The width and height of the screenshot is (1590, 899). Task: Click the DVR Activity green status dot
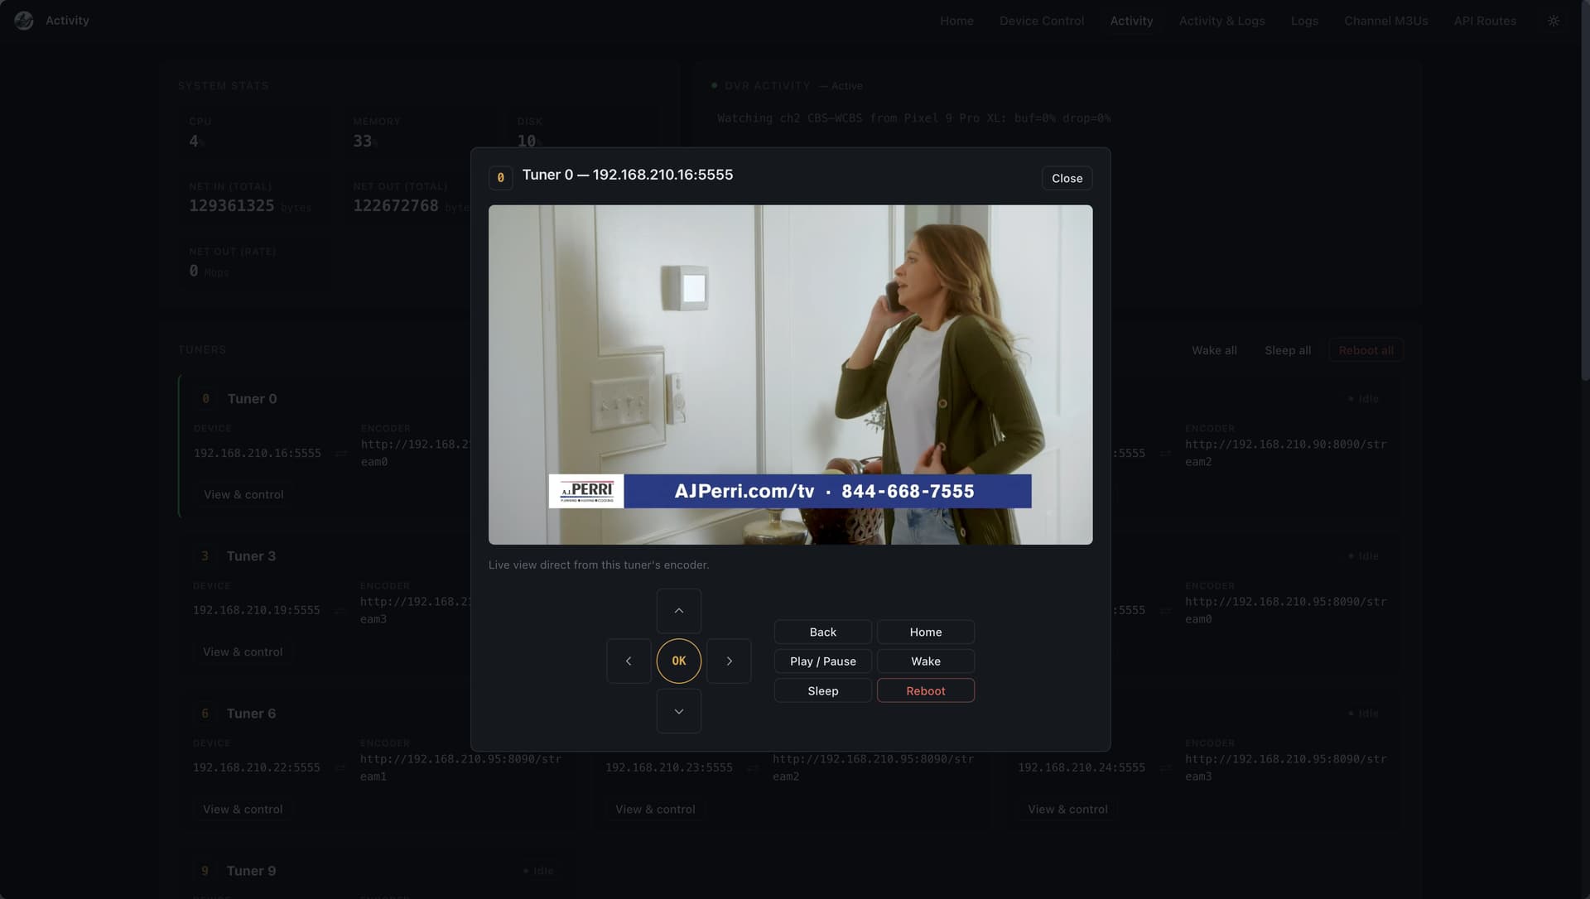click(715, 85)
